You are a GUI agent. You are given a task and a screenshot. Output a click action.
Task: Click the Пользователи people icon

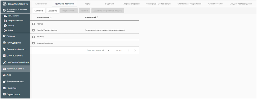5,16
